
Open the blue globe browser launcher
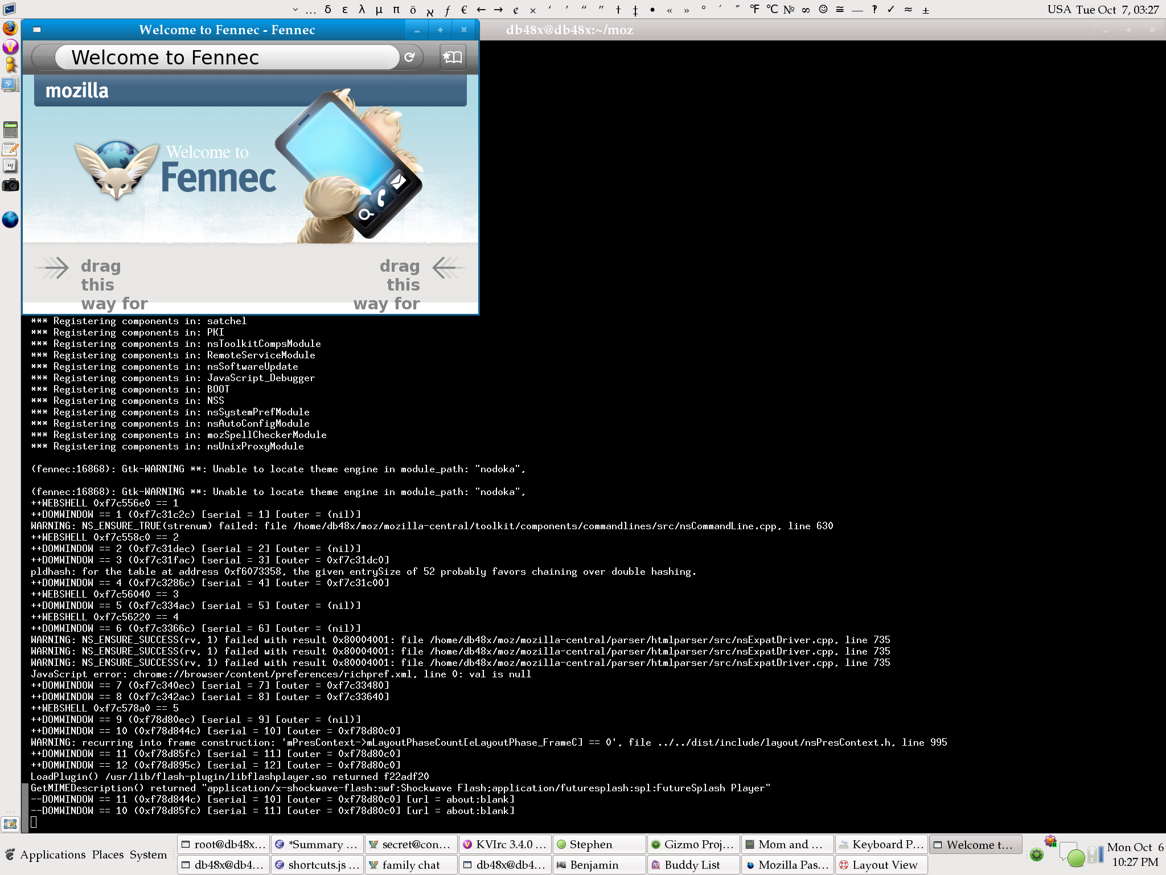click(x=10, y=220)
